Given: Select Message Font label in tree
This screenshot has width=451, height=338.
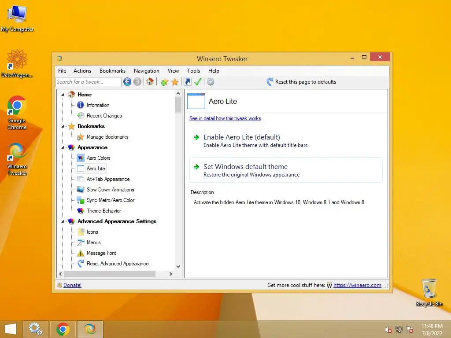Looking at the screenshot, I should (x=101, y=253).
